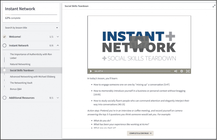
Task: Click the small play icon in video controls
Action: [x=91, y=71]
